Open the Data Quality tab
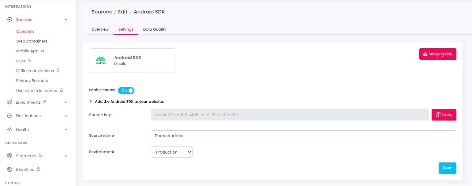Viewport: 472px width, 186px height. (155, 29)
